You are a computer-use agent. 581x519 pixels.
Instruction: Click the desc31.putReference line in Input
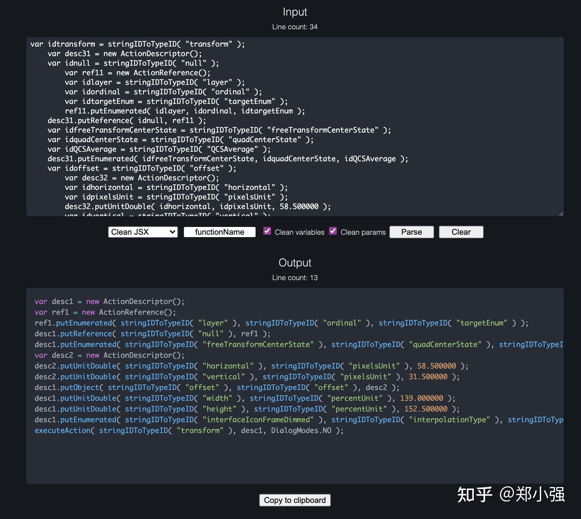(x=127, y=120)
